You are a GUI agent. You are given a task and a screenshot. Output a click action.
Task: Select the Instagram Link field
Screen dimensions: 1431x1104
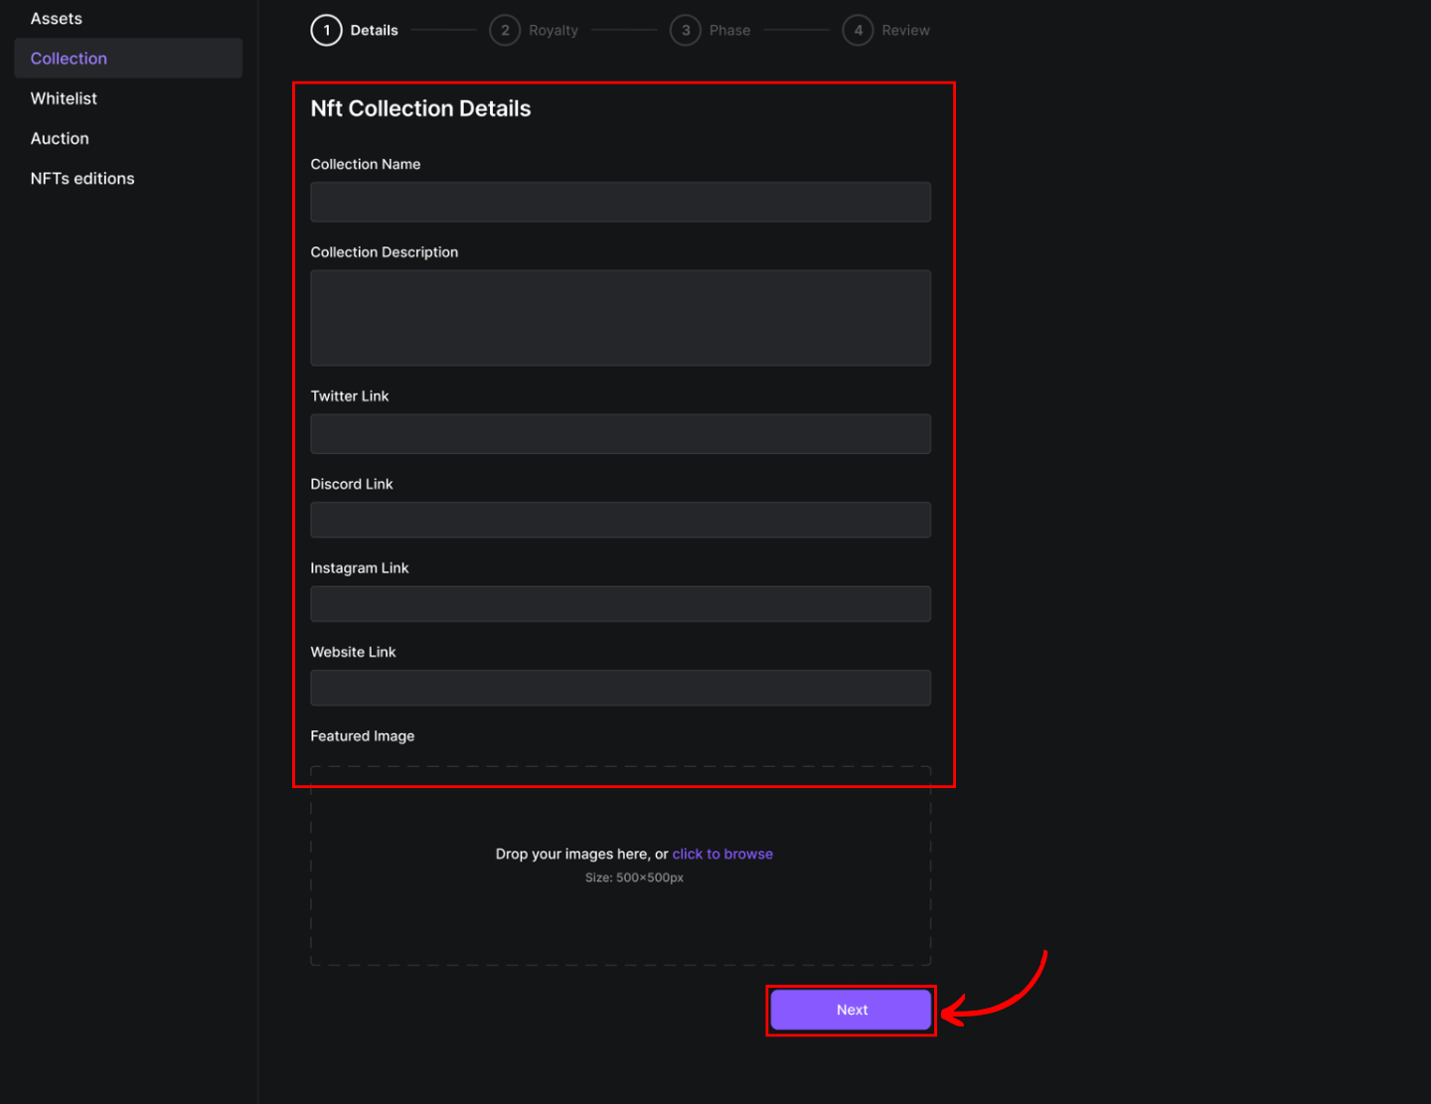620,604
